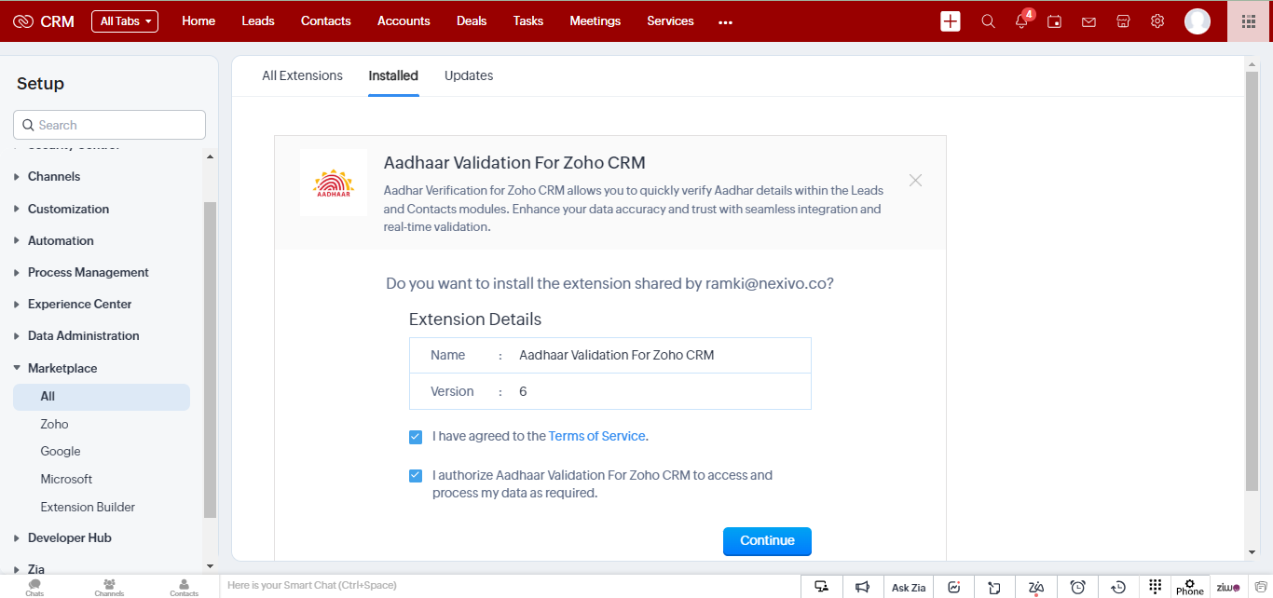The image size is (1273, 598).
Task: Open the Accounts module
Action: [404, 21]
